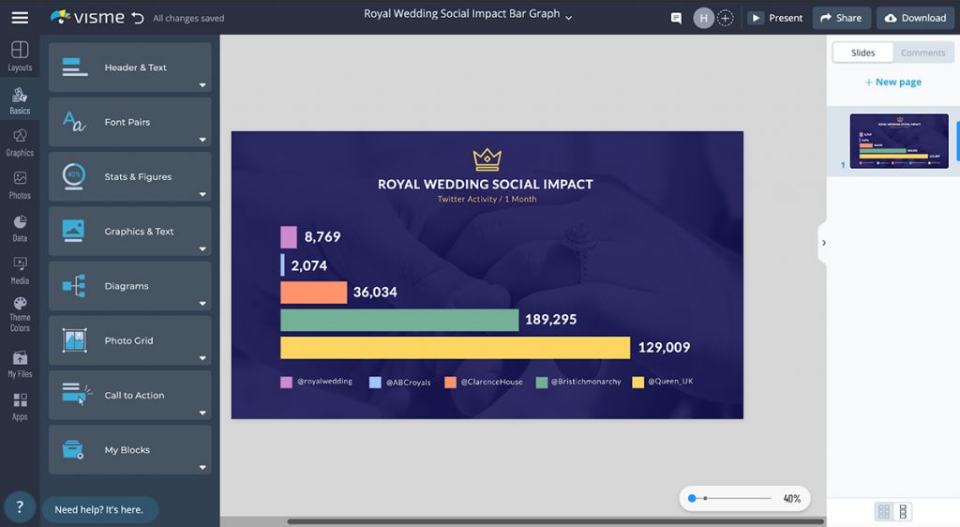The height and width of the screenshot is (527, 960).
Task: Open the Photos sidebar panel
Action: coord(20,184)
